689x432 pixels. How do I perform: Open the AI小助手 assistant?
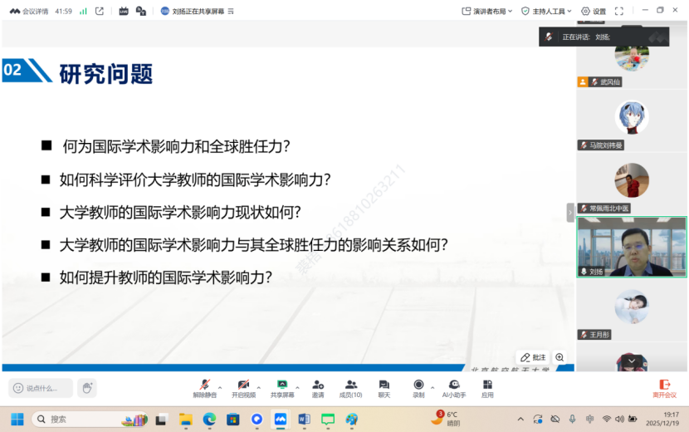454,387
